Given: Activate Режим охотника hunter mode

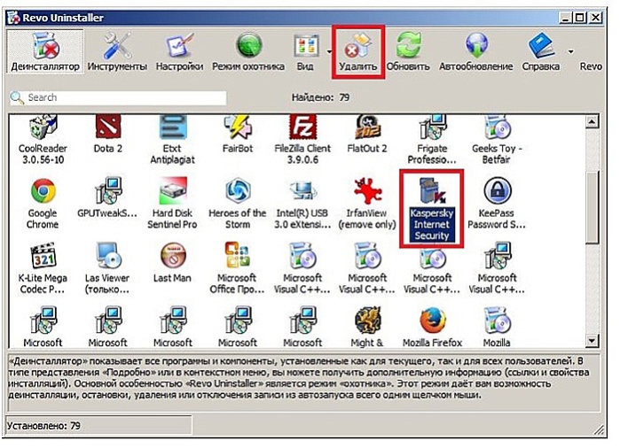Looking at the screenshot, I should click(248, 51).
